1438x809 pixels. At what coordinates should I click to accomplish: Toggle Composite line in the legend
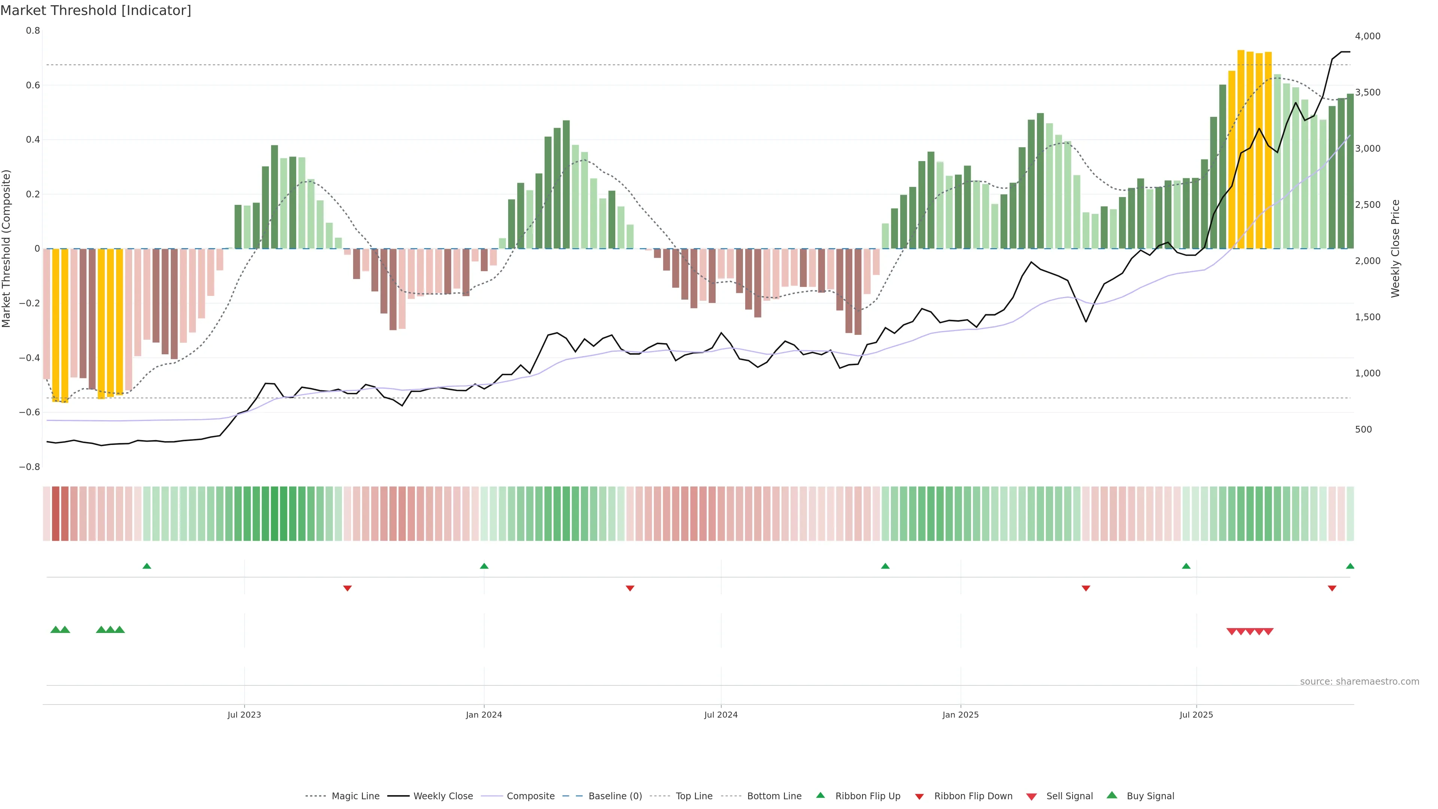pyautogui.click(x=530, y=796)
